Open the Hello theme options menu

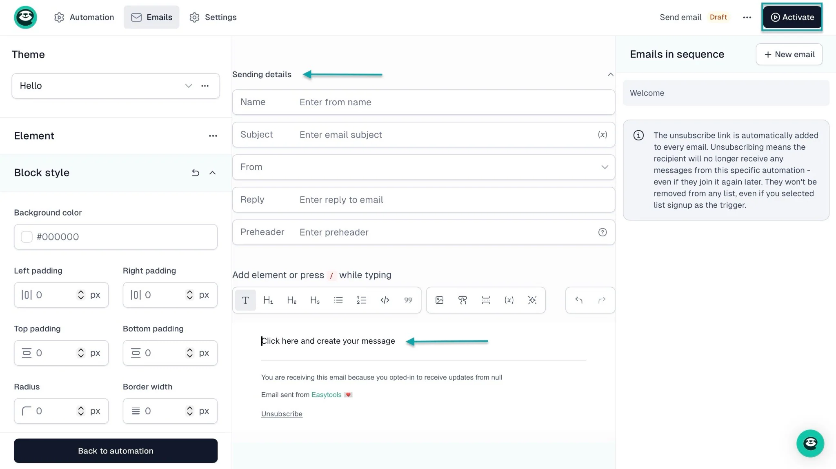pos(205,86)
